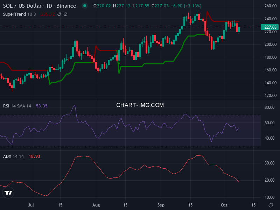
Task: Click the green market status indicator
Action: 84,6
